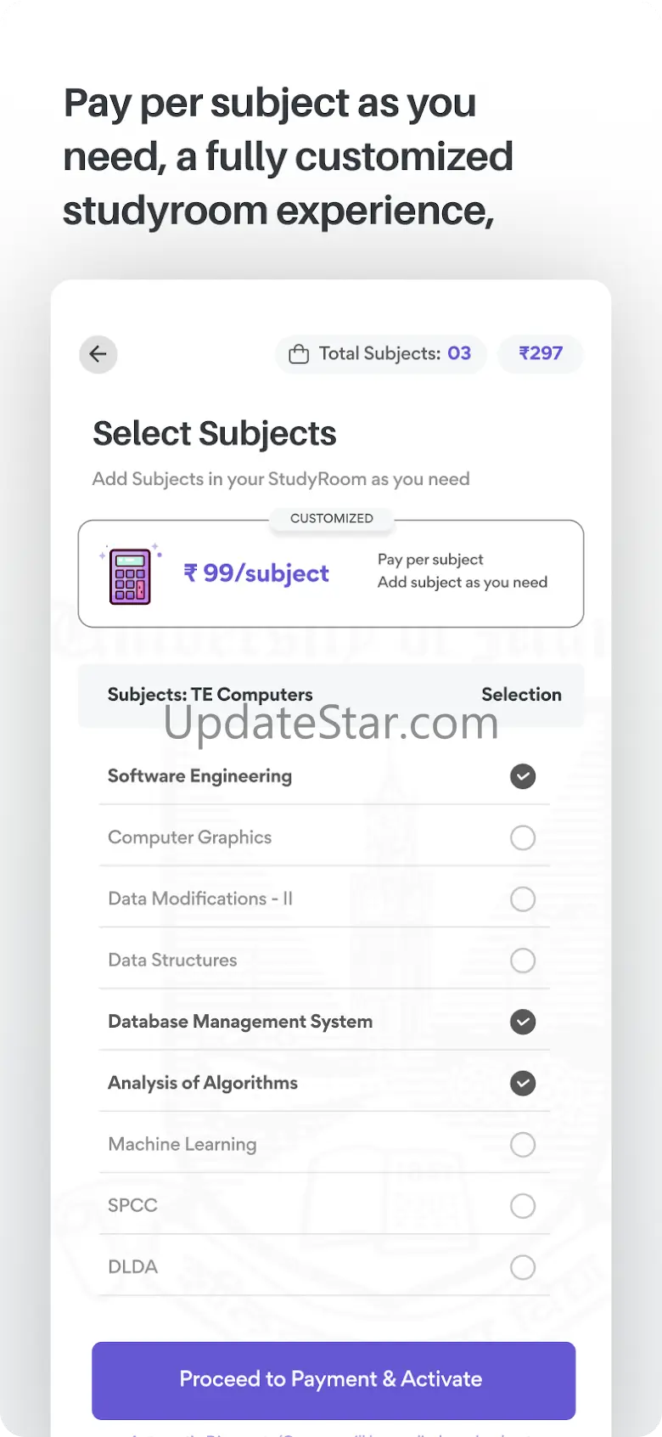Tap the ₹297 total price badge
This screenshot has height=1437, width=662.
tap(541, 353)
